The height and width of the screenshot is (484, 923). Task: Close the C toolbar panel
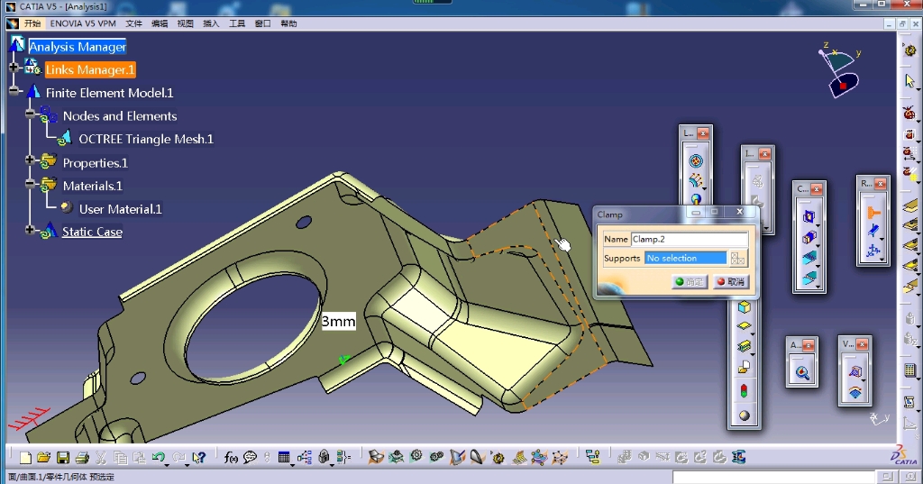pyautogui.click(x=817, y=189)
